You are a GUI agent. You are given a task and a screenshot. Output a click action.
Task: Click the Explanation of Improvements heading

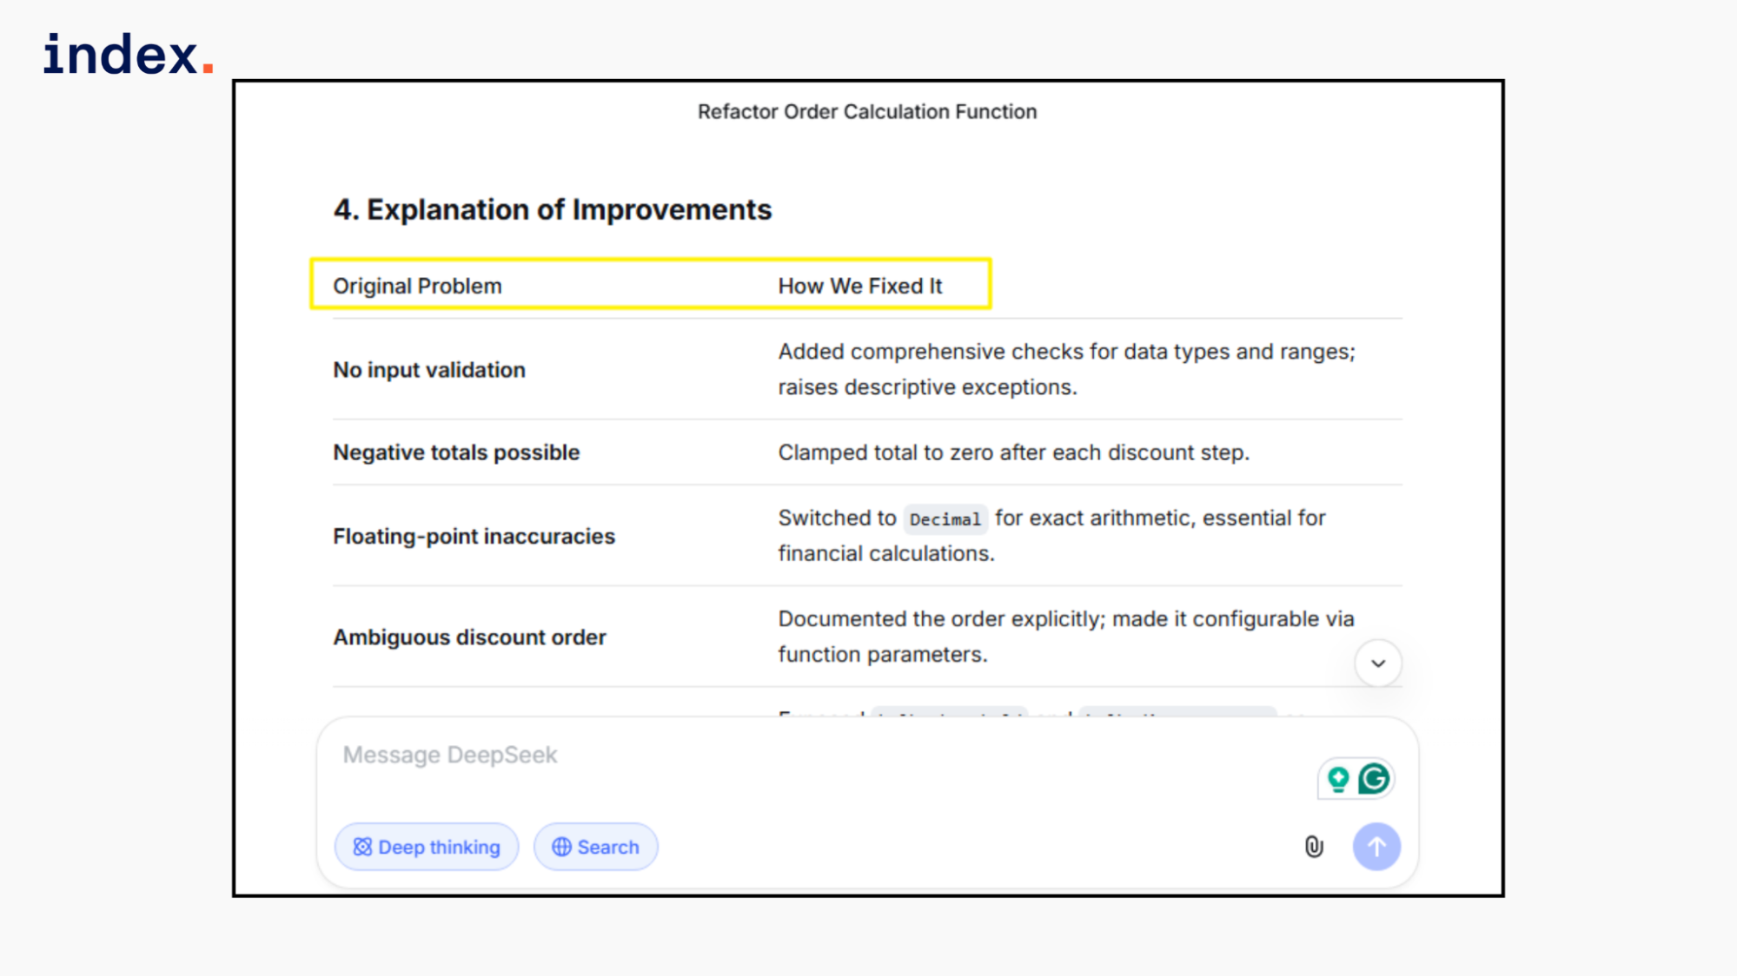(x=553, y=210)
